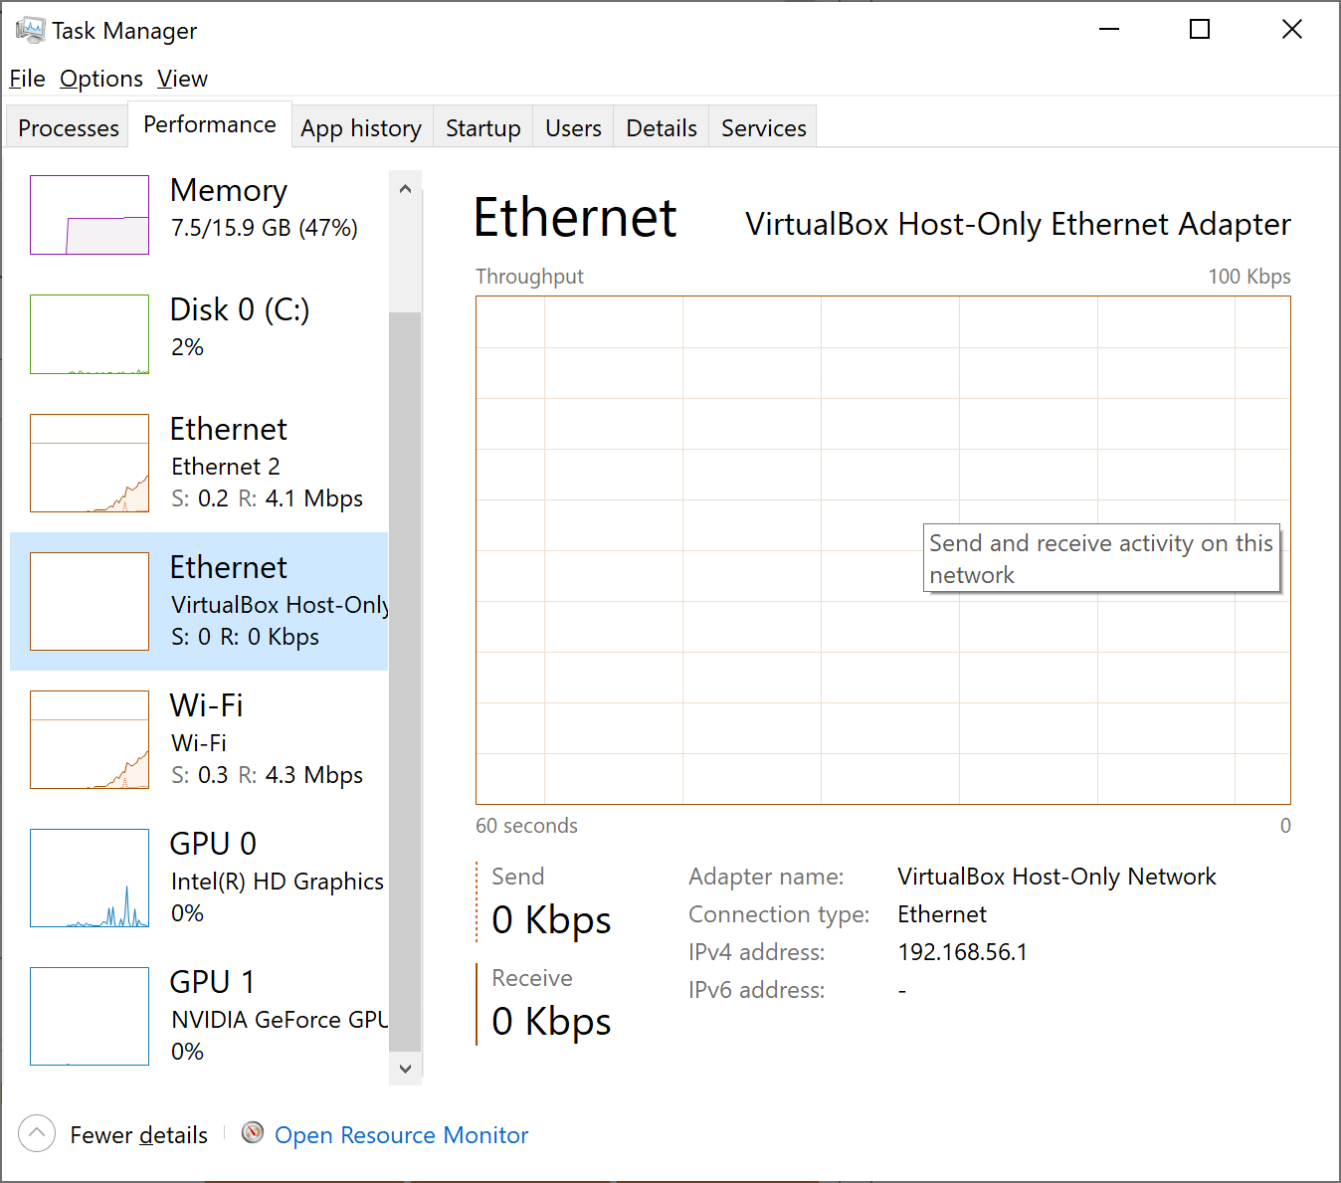
Task: Click the Send 0 Kbps value
Action: point(551,920)
